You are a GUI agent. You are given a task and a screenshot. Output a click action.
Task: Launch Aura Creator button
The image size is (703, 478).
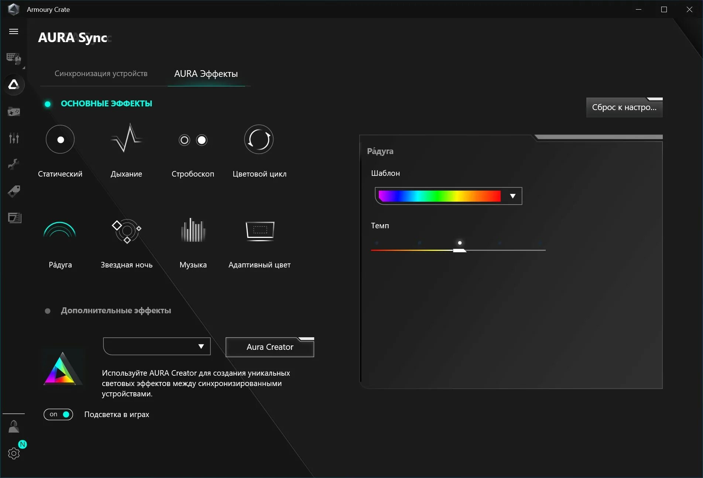tap(270, 347)
